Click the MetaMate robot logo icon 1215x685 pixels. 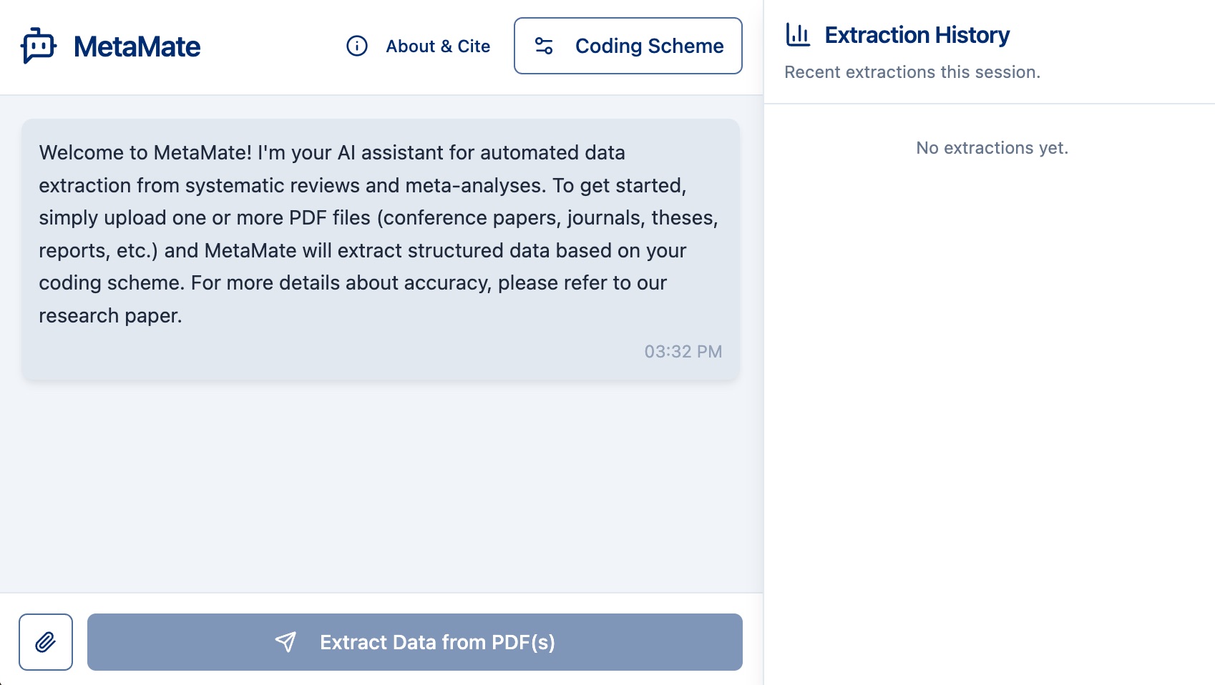pos(39,46)
